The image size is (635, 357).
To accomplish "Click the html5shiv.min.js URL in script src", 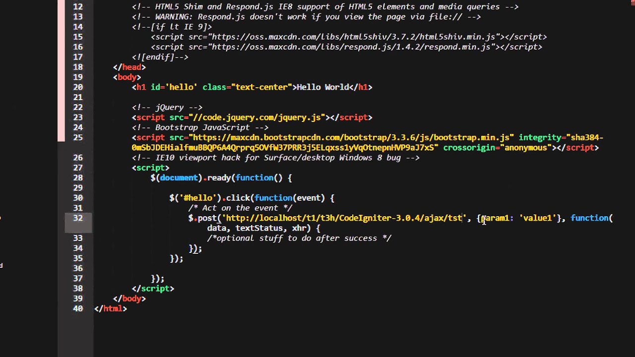I will coord(354,37).
